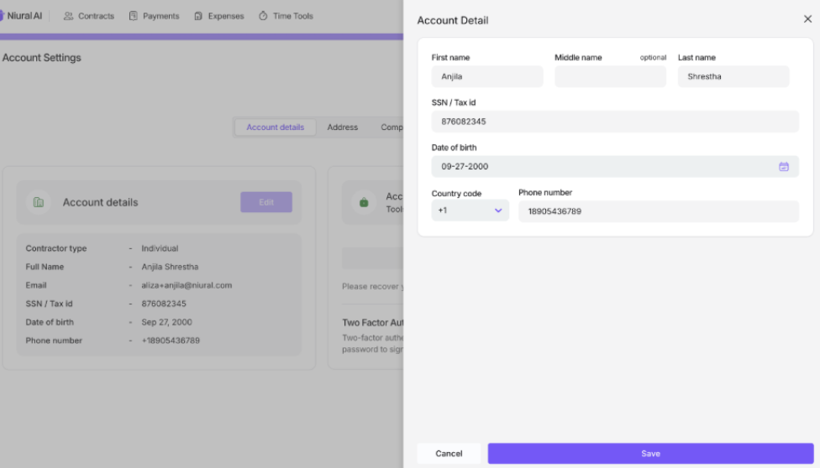The image size is (820, 468).
Task: Click the green lock icon card
Action: [x=364, y=202]
